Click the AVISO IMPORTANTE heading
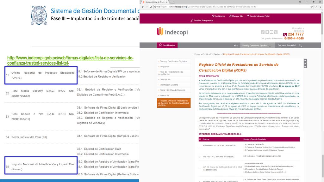 pyautogui.click(x=209, y=76)
